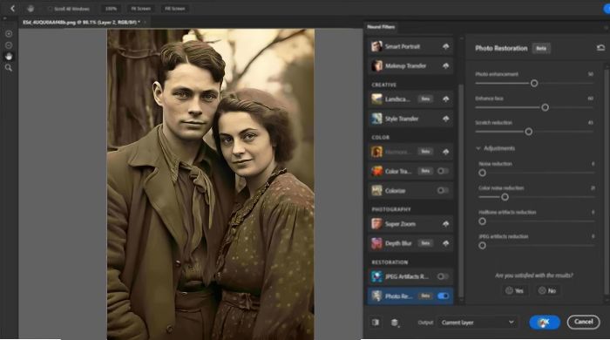
Task: Switch to the Neural Filters panel tab
Action: 381,27
